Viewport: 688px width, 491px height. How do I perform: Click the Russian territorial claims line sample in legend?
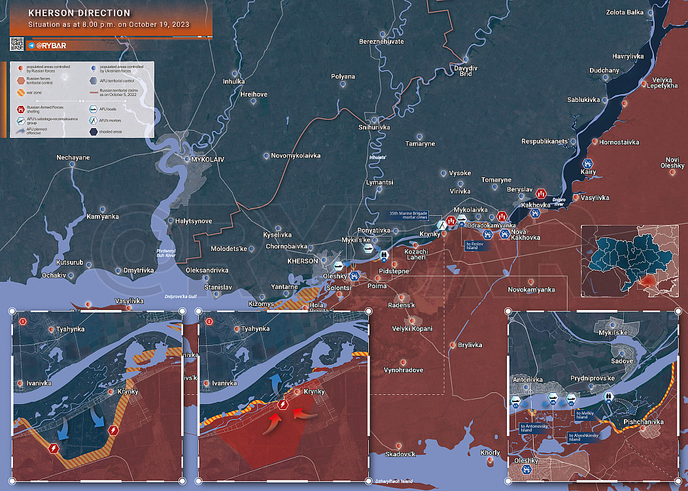(93, 93)
